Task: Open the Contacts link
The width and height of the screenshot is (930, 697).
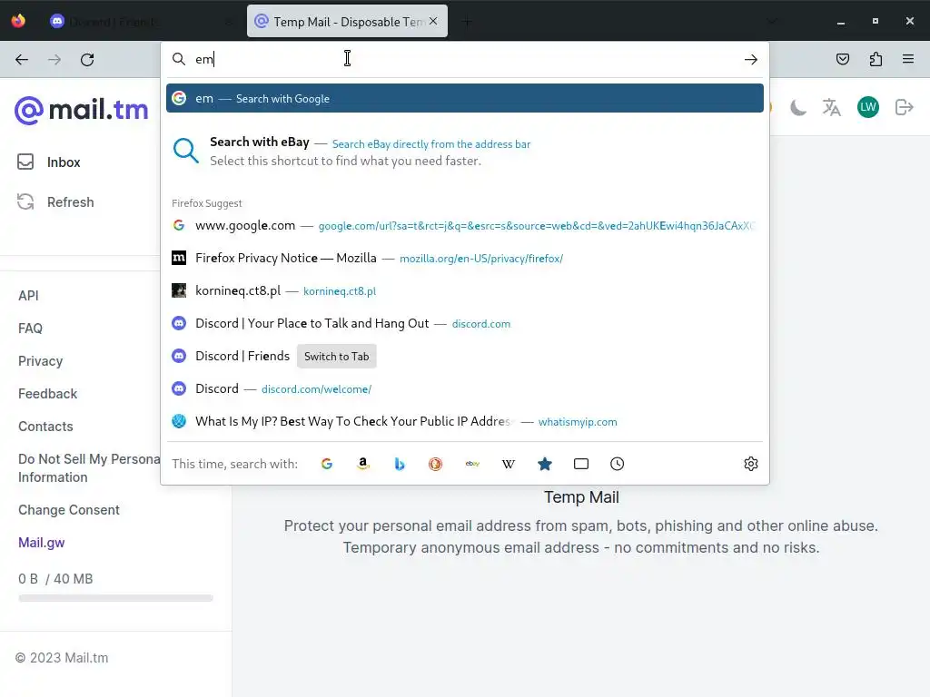Action: [45, 427]
